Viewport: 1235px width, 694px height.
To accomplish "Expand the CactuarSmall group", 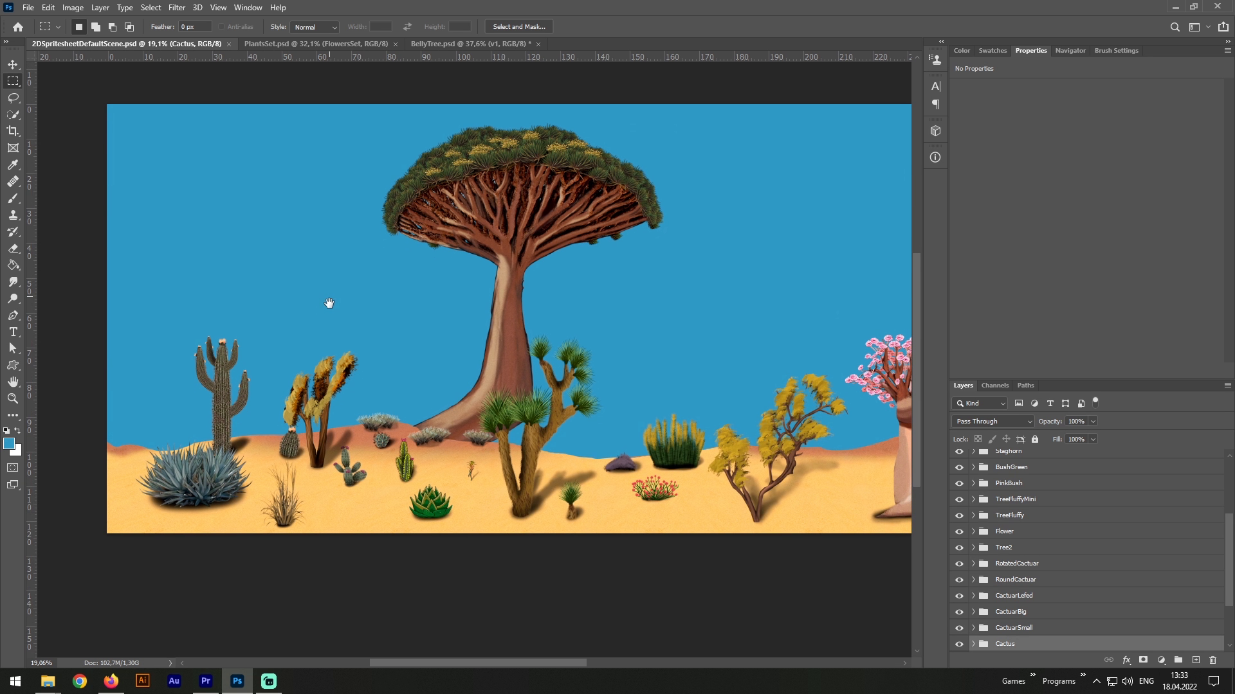I will point(973,628).
